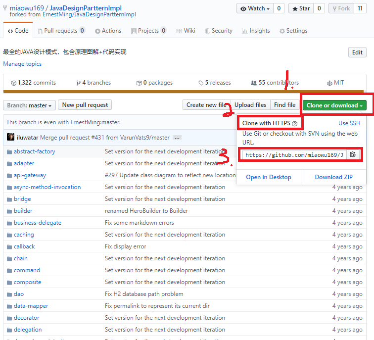Click the chain folder icon
Screen dimensions: 374x340
9,259
